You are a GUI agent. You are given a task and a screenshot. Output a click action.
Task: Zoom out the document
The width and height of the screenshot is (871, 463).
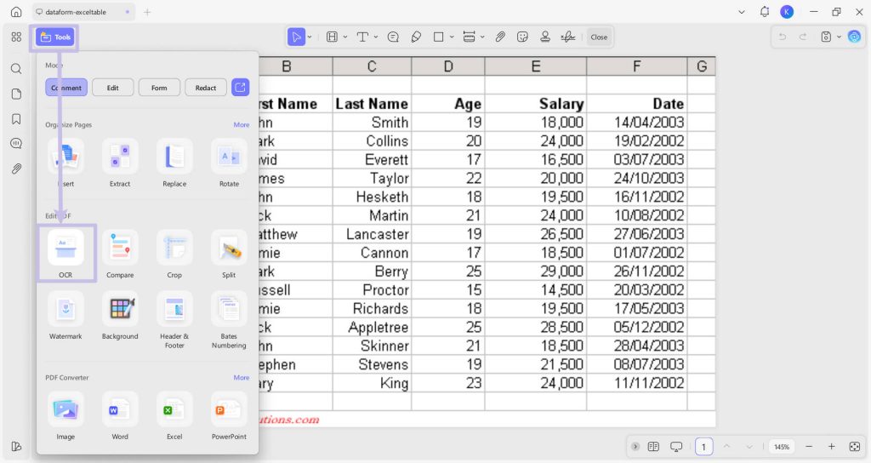[x=809, y=447]
